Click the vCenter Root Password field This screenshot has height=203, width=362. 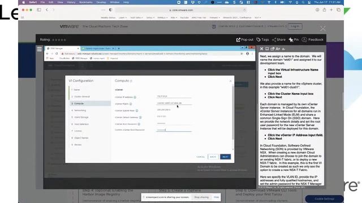pyautogui.click(x=174, y=123)
